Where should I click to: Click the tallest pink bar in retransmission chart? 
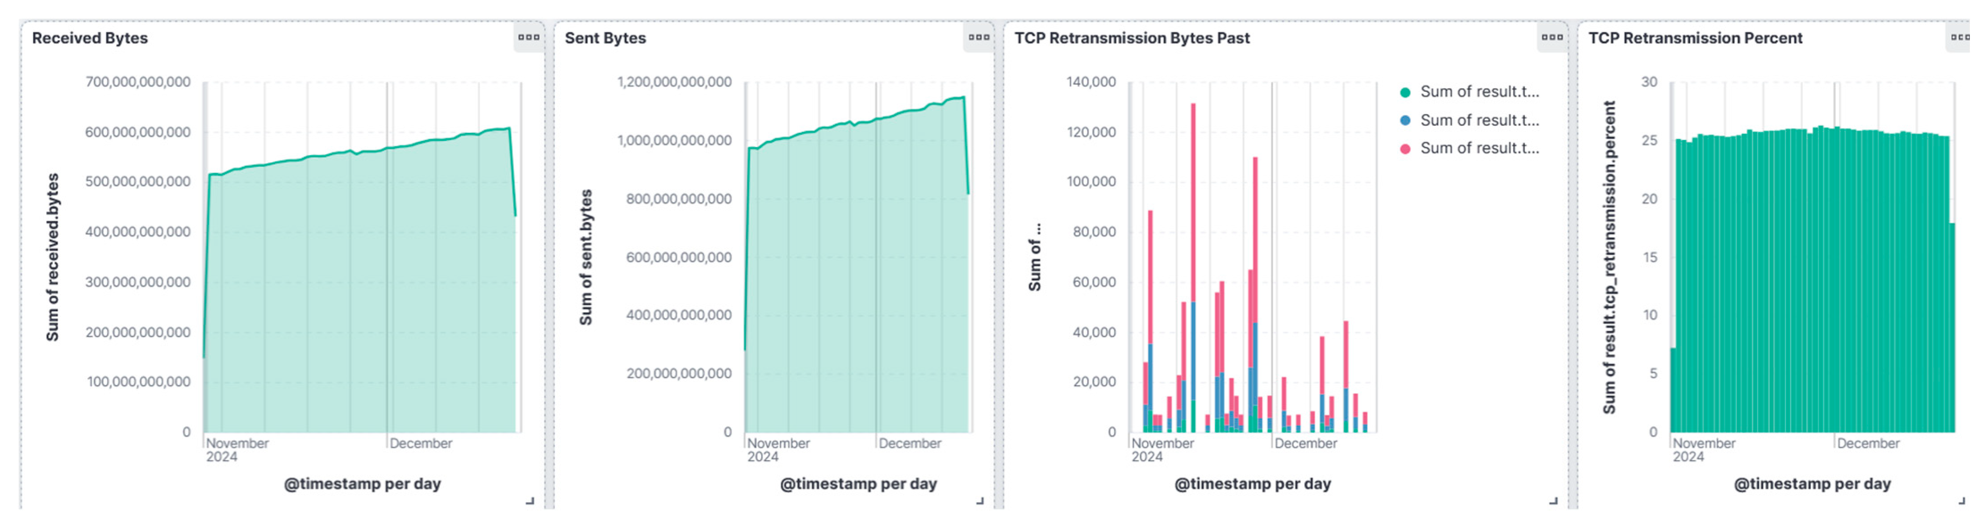1193,200
